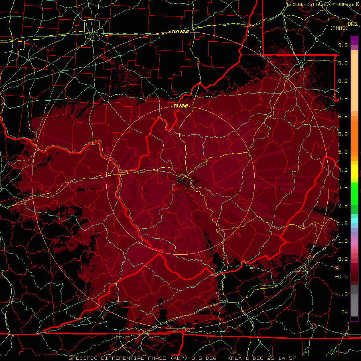Click the 6.6 value on color scale
The height and width of the screenshot is (361, 361).
coord(343,116)
